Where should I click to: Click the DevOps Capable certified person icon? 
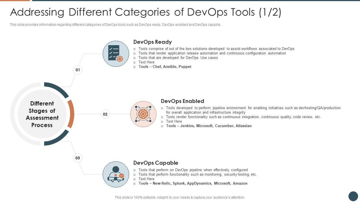[116, 174]
